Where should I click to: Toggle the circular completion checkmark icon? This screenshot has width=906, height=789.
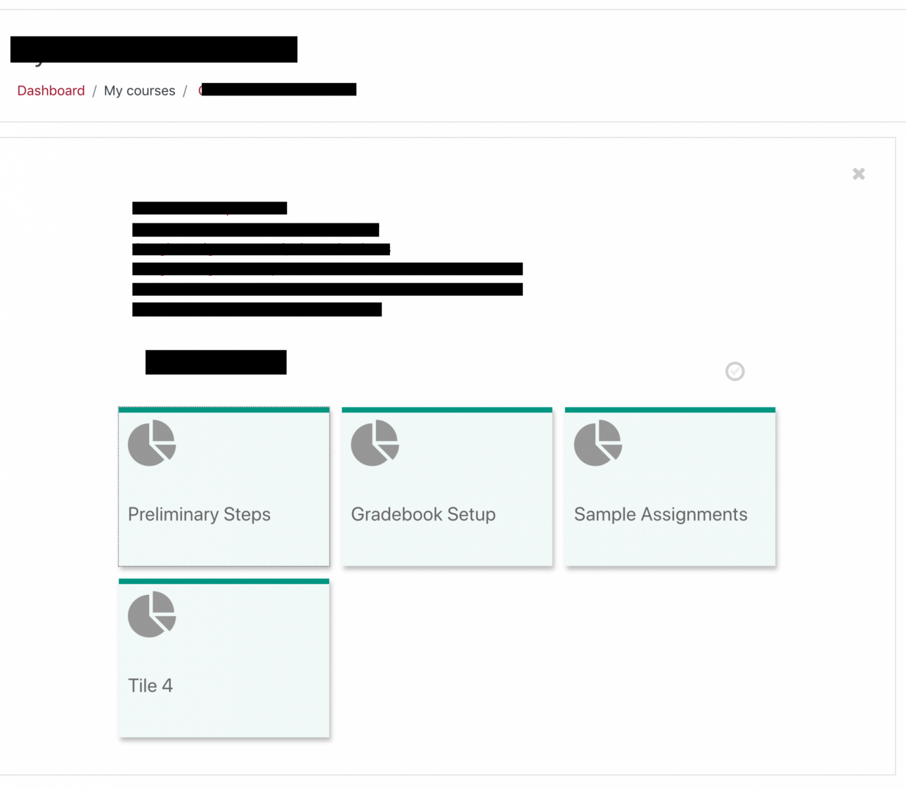734,371
